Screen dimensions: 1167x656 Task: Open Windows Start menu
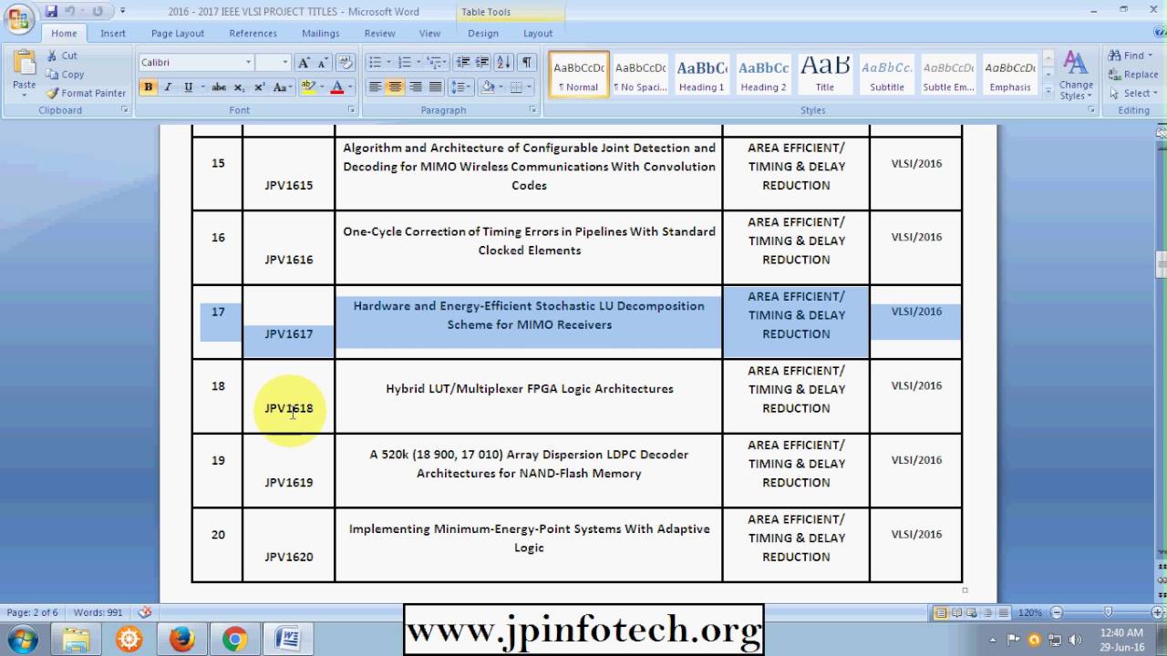pyautogui.click(x=22, y=639)
